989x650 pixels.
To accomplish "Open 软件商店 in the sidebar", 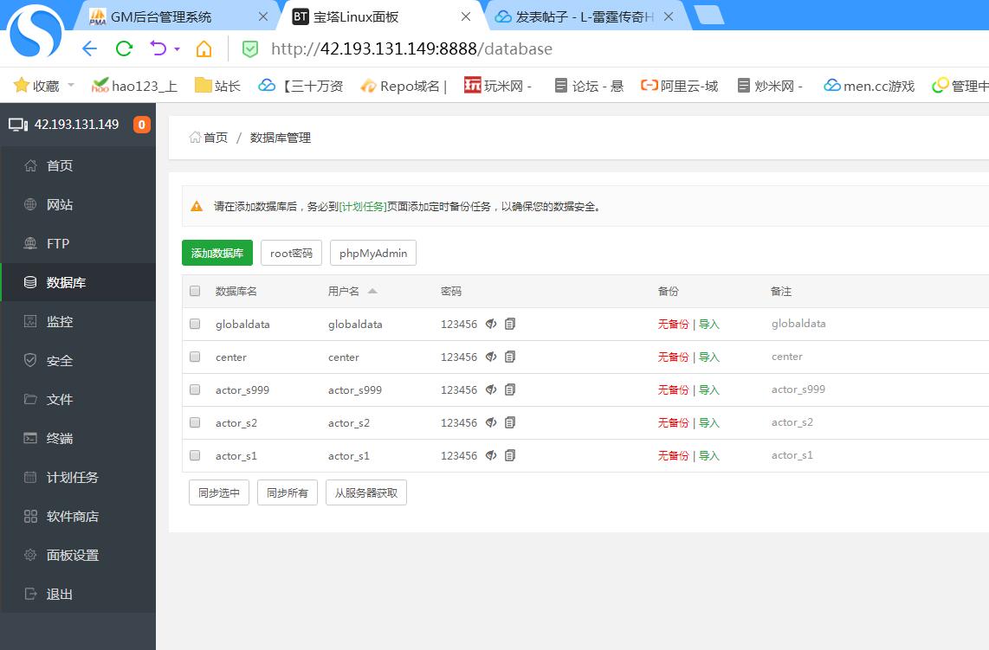I will [72, 516].
